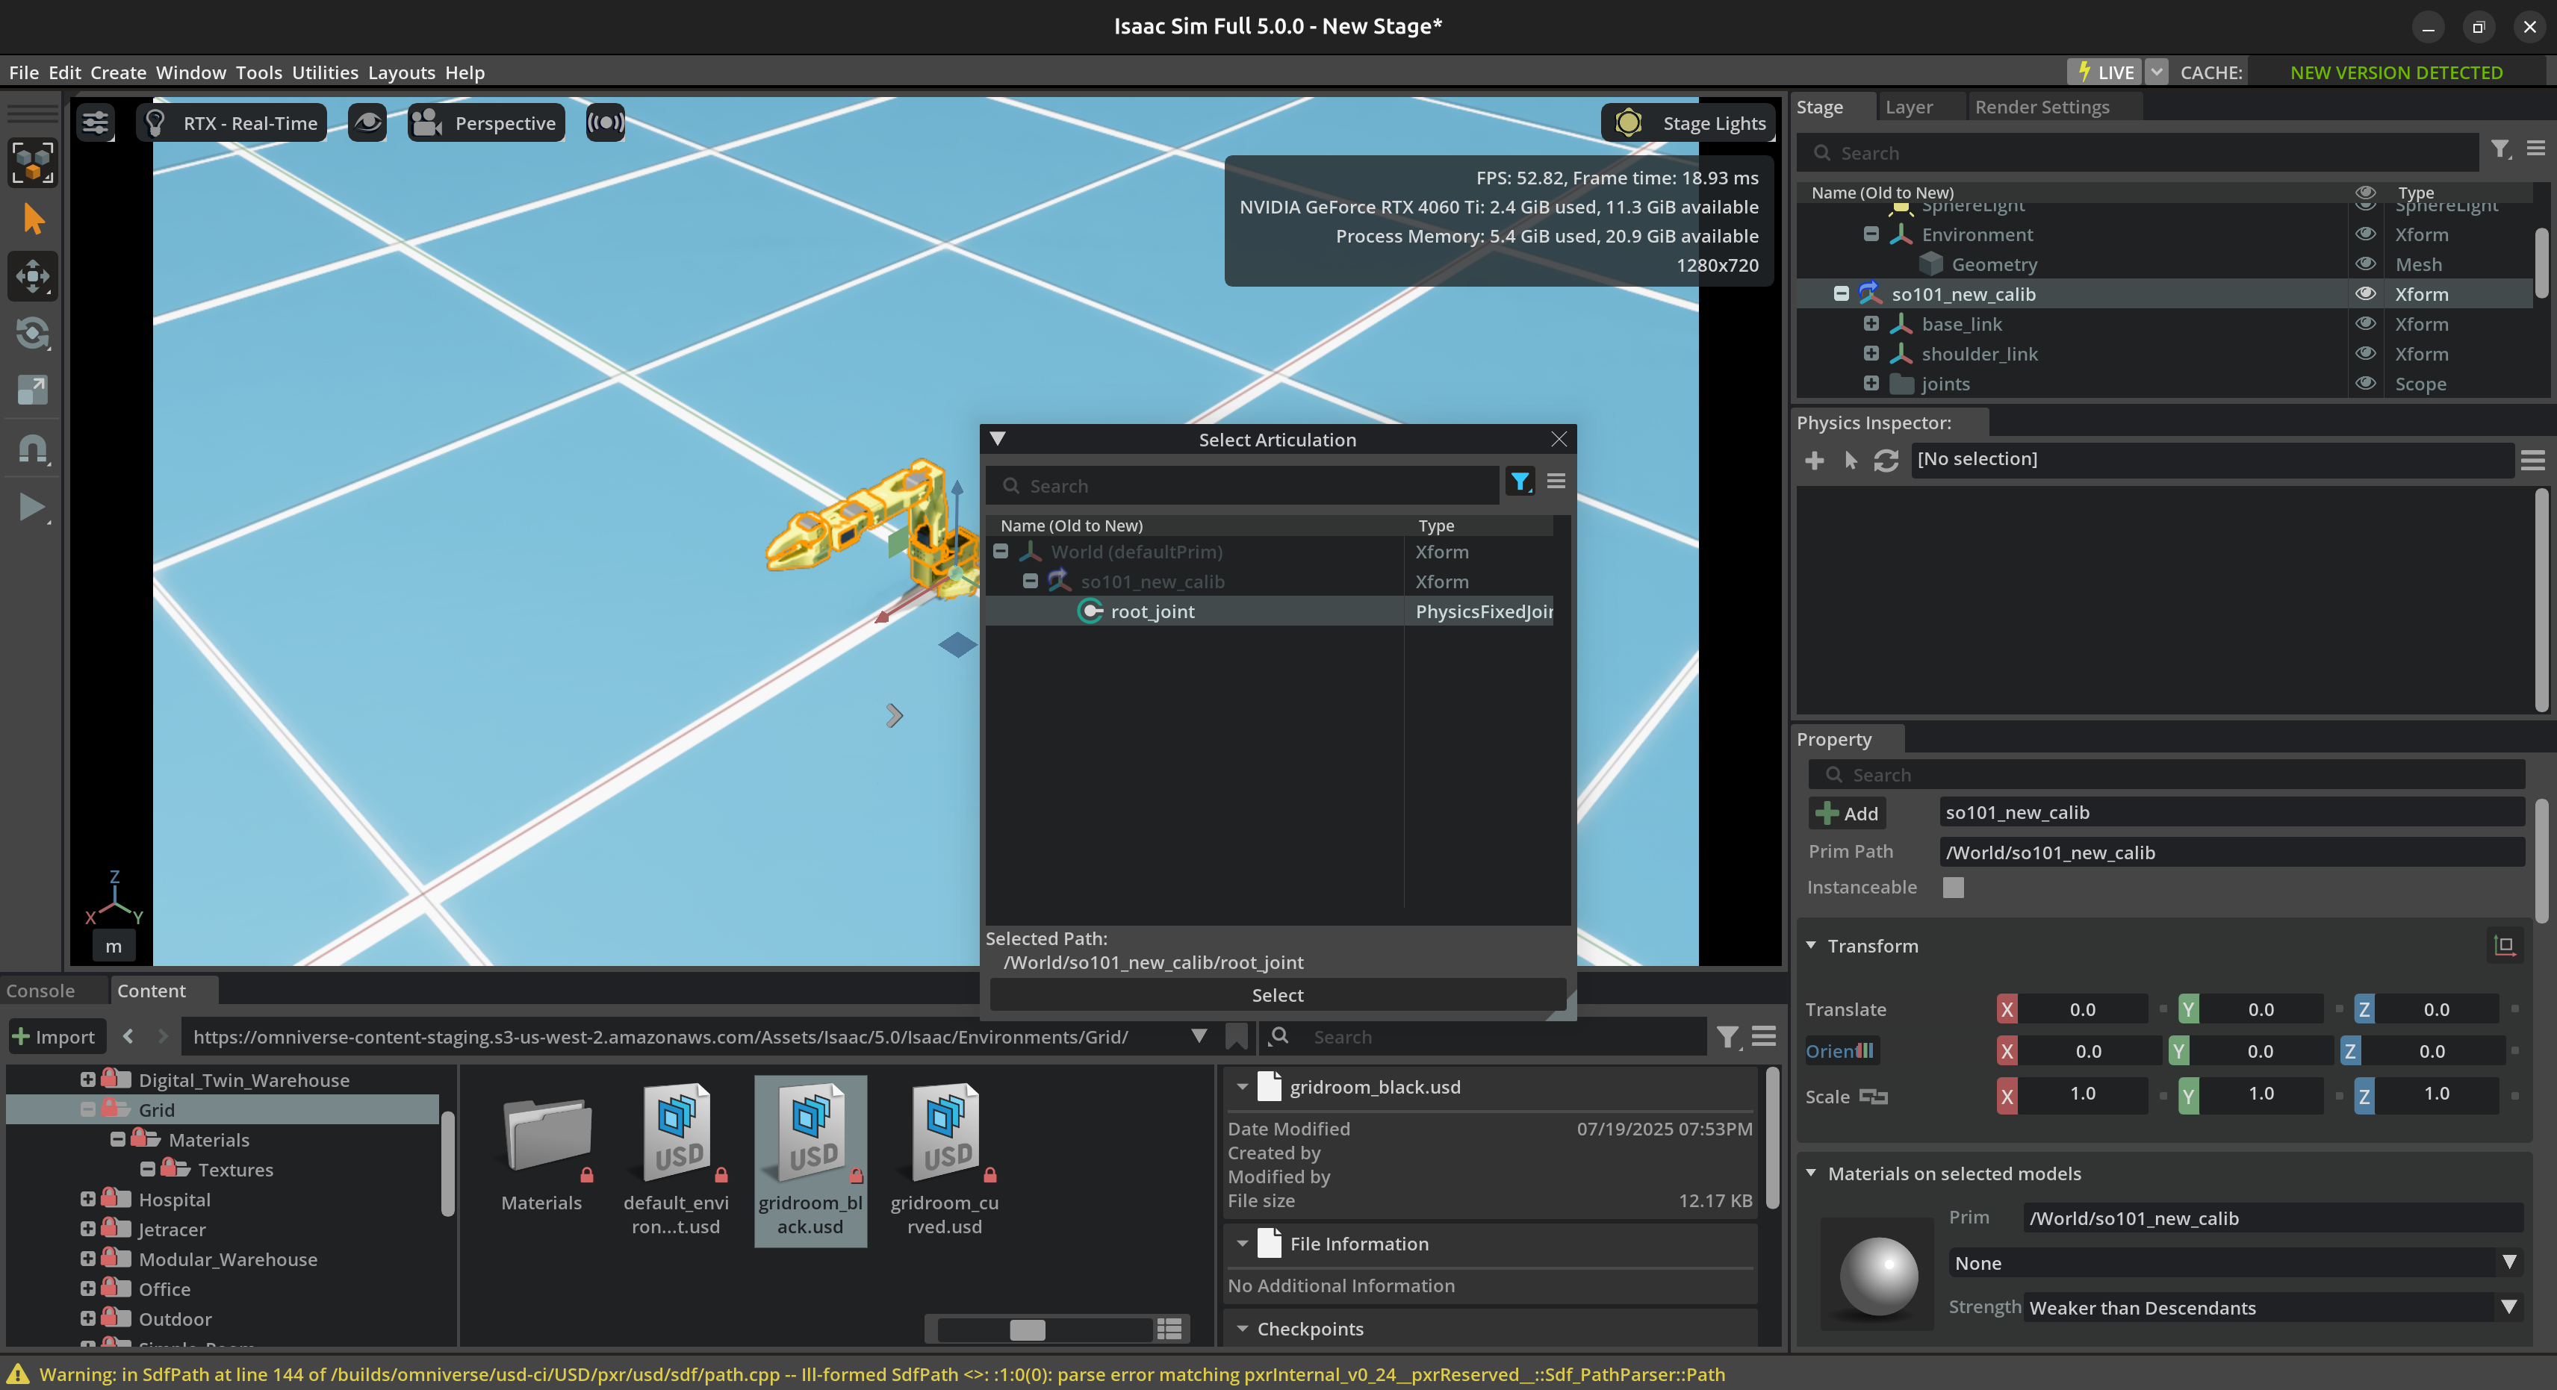Expand base_link in Stage tree

(1871, 323)
